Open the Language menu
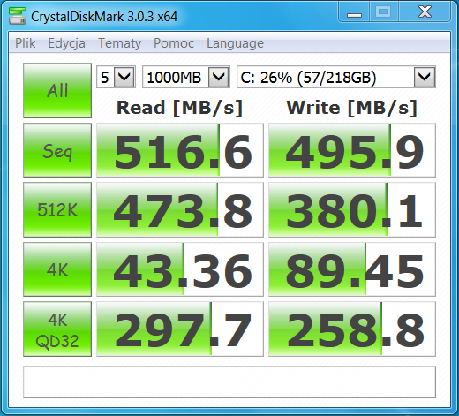Screen dimensions: 459x416 [235, 43]
